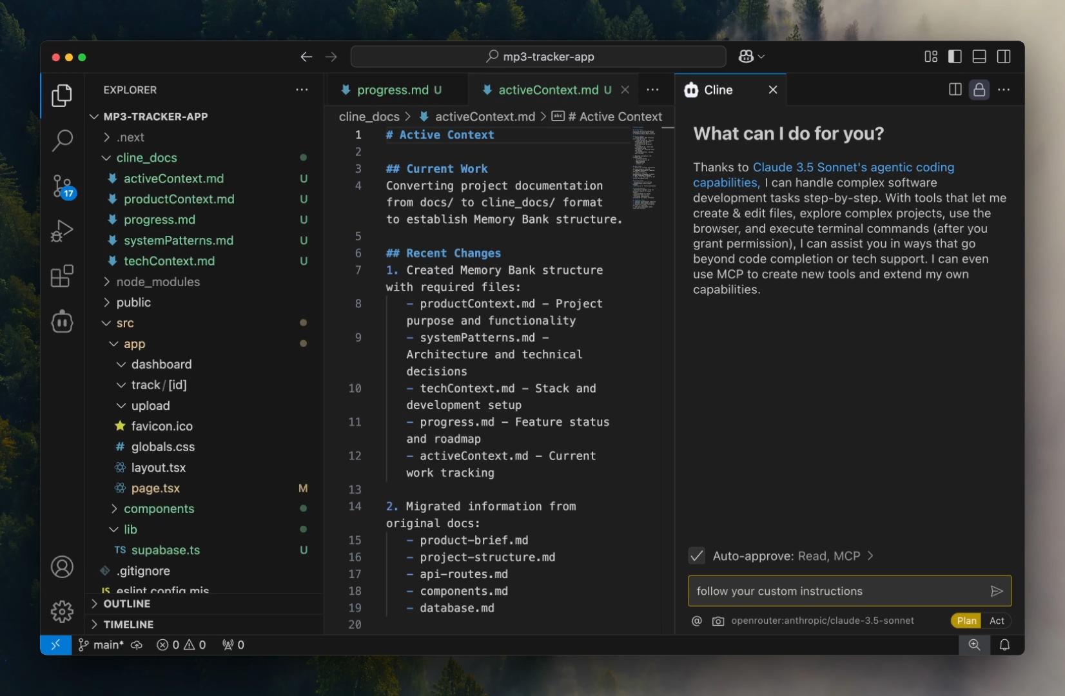
Task: Toggle the Auto-approve checkbox
Action: pos(696,556)
